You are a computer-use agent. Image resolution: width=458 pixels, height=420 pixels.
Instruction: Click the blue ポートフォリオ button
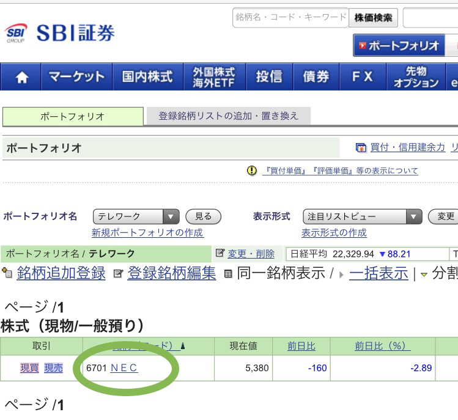click(399, 46)
